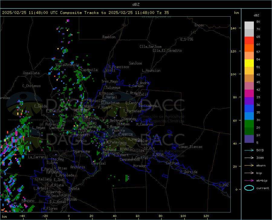Click the 'JUNIN' map label
This screenshot has height=220, width=272.
click(122, 143)
